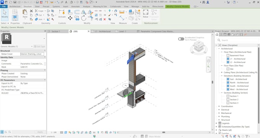Open the Basement Floor plan view
260x138 pixels.
pyautogui.click(x=237, y=55)
